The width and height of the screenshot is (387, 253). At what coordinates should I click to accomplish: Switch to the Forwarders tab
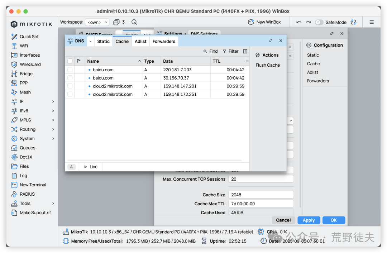(x=164, y=42)
